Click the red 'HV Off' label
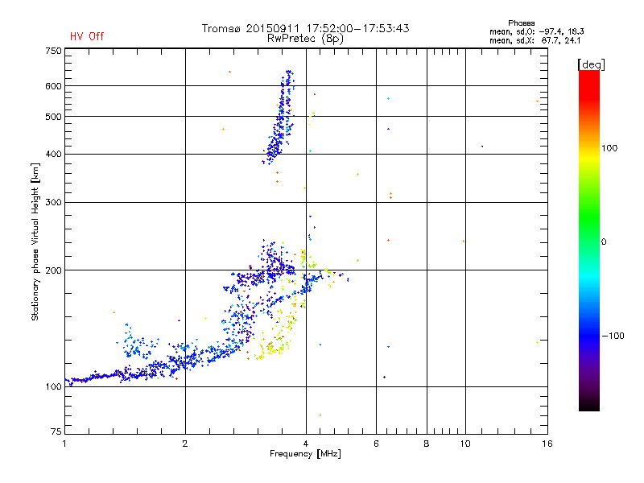Image resolution: width=644 pixels, height=483 pixels. click(87, 36)
